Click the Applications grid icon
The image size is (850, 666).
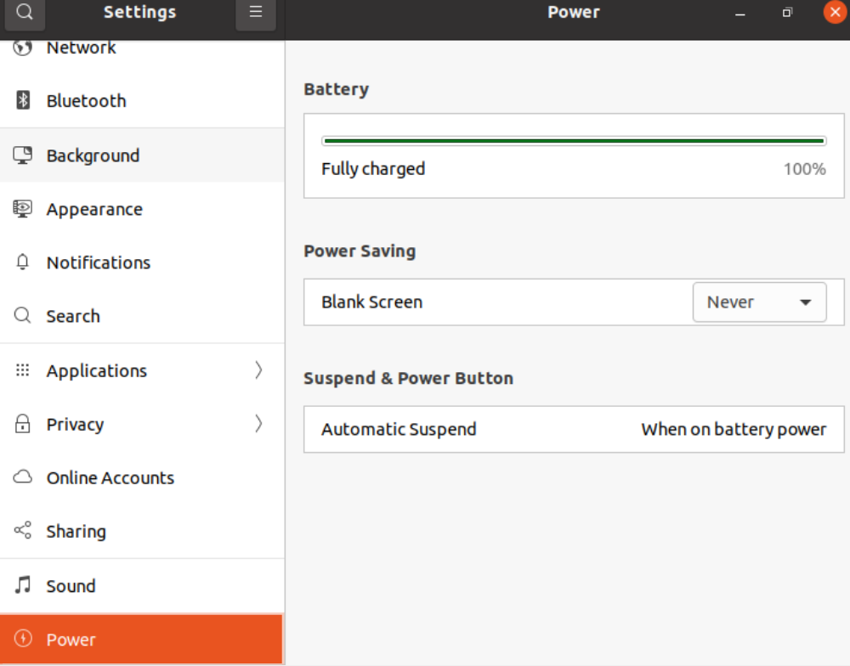click(23, 370)
